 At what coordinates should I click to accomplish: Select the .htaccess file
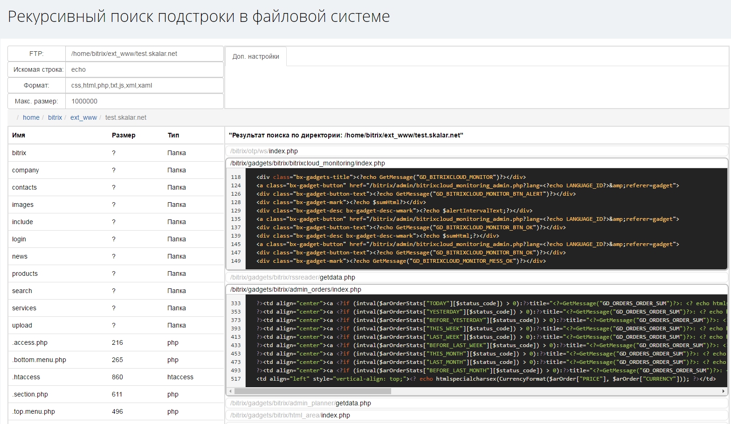click(26, 377)
